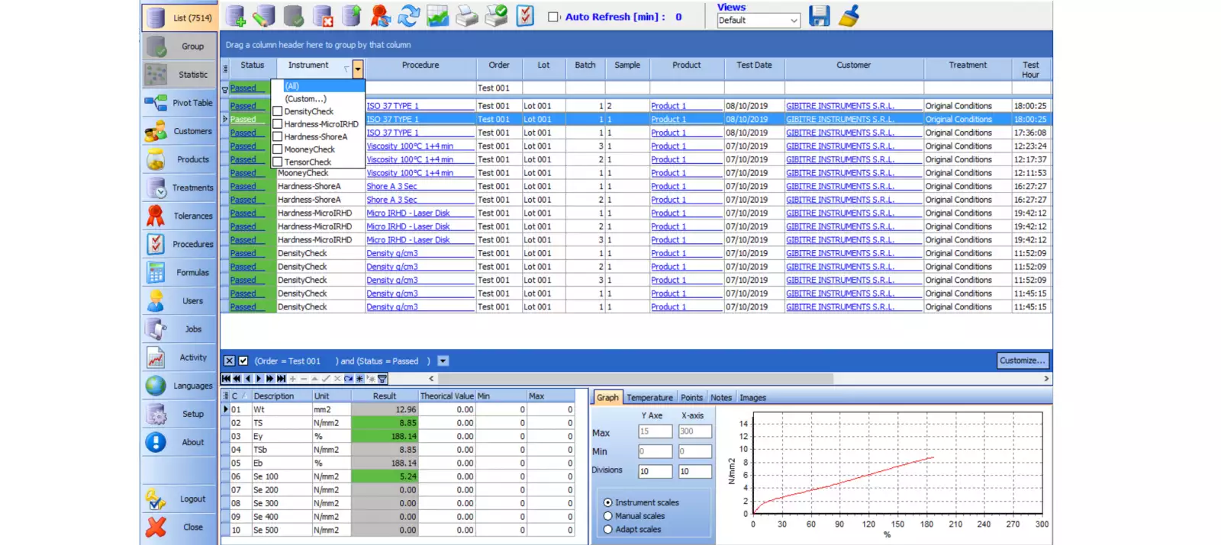Screen dimensions: 1221x545
Task: Open Tolerances from the left sidebar
Action: tap(179, 216)
